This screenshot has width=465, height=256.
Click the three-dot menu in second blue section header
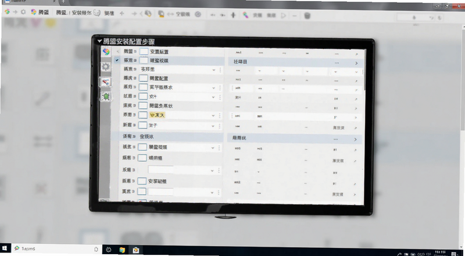click(335, 139)
